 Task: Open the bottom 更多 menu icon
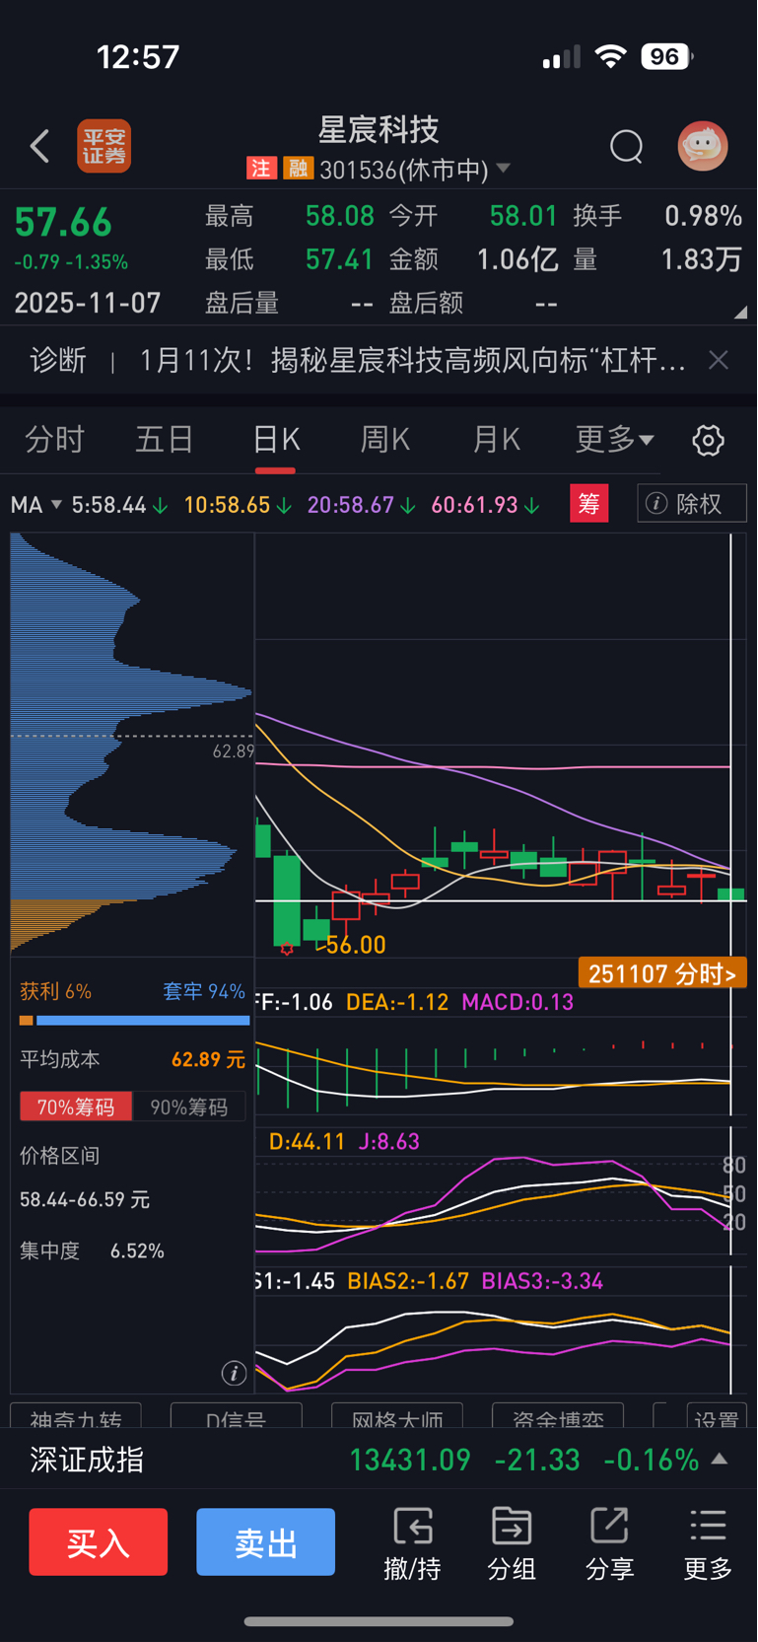tap(708, 1543)
